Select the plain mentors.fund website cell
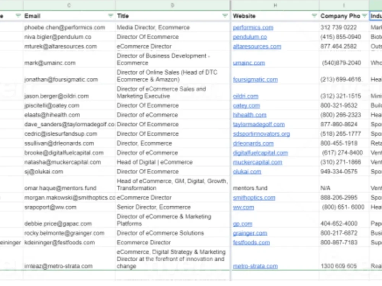382x286 pixels. [x=275, y=185]
